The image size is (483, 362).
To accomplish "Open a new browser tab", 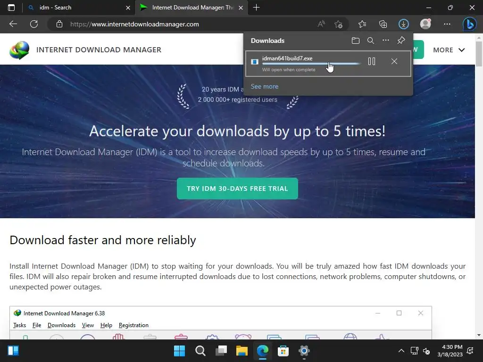I will [x=256, y=8].
